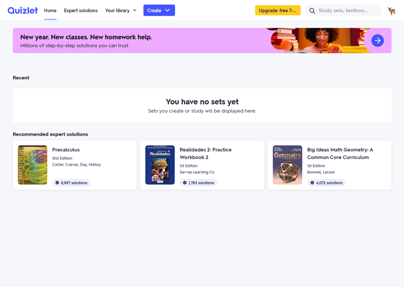404x287 pixels.
Task: Click the "You have no sets yet" heading
Action: pyautogui.click(x=203, y=102)
